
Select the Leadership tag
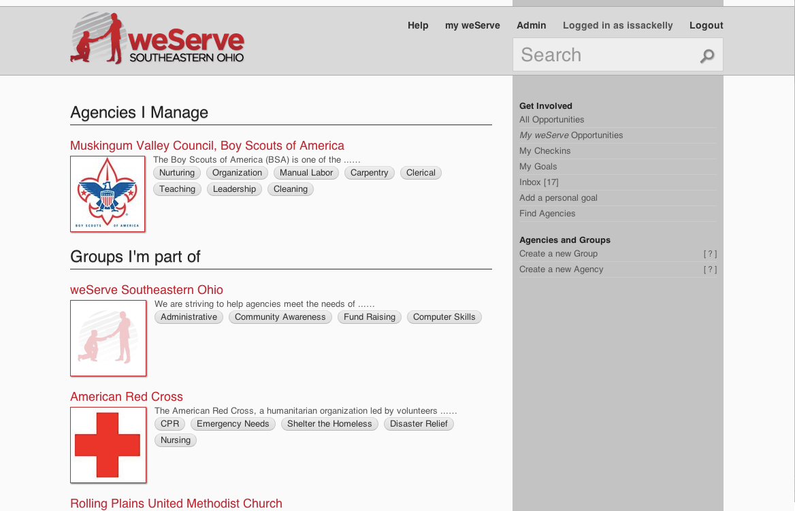(x=234, y=189)
